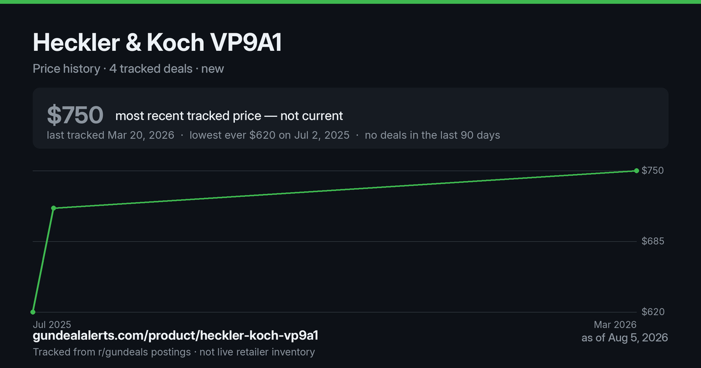Click the $750 y-axis label

pos(653,171)
